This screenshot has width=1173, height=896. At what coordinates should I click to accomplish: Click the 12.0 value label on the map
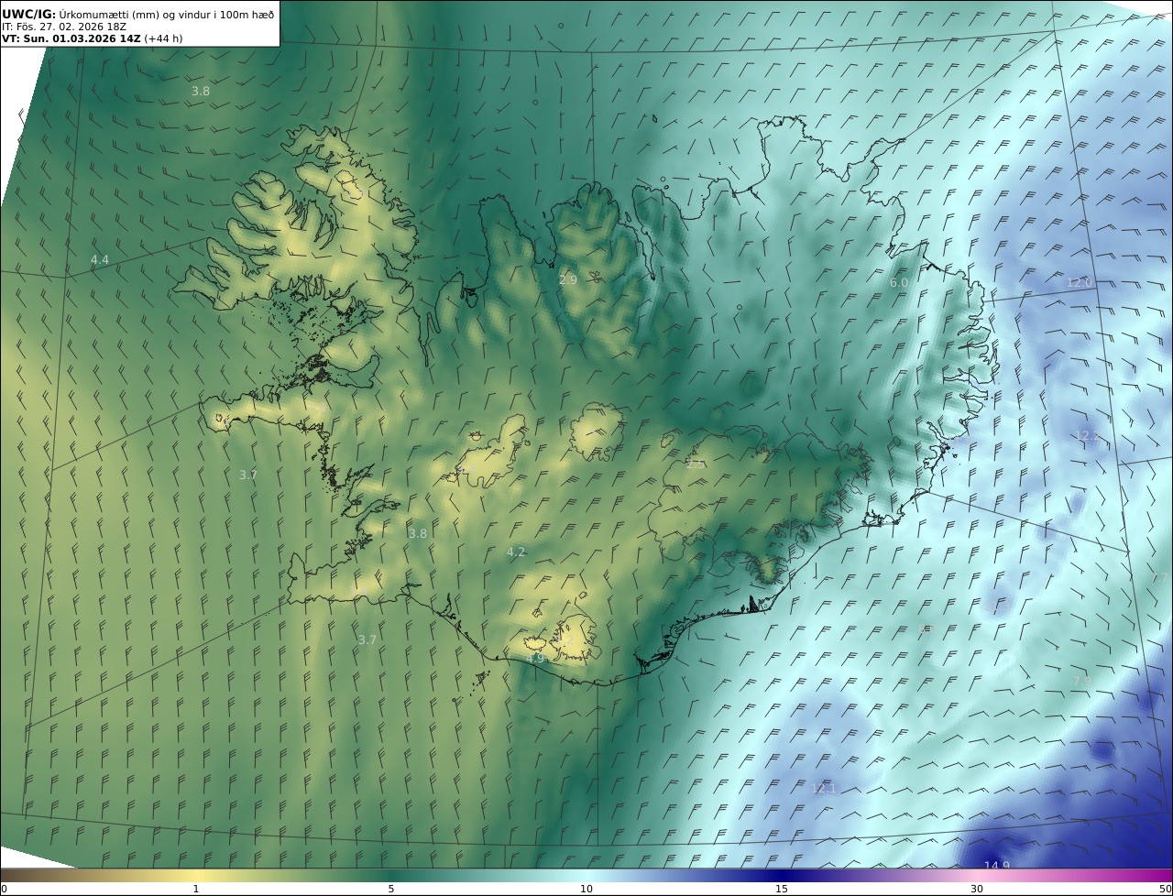(1079, 283)
